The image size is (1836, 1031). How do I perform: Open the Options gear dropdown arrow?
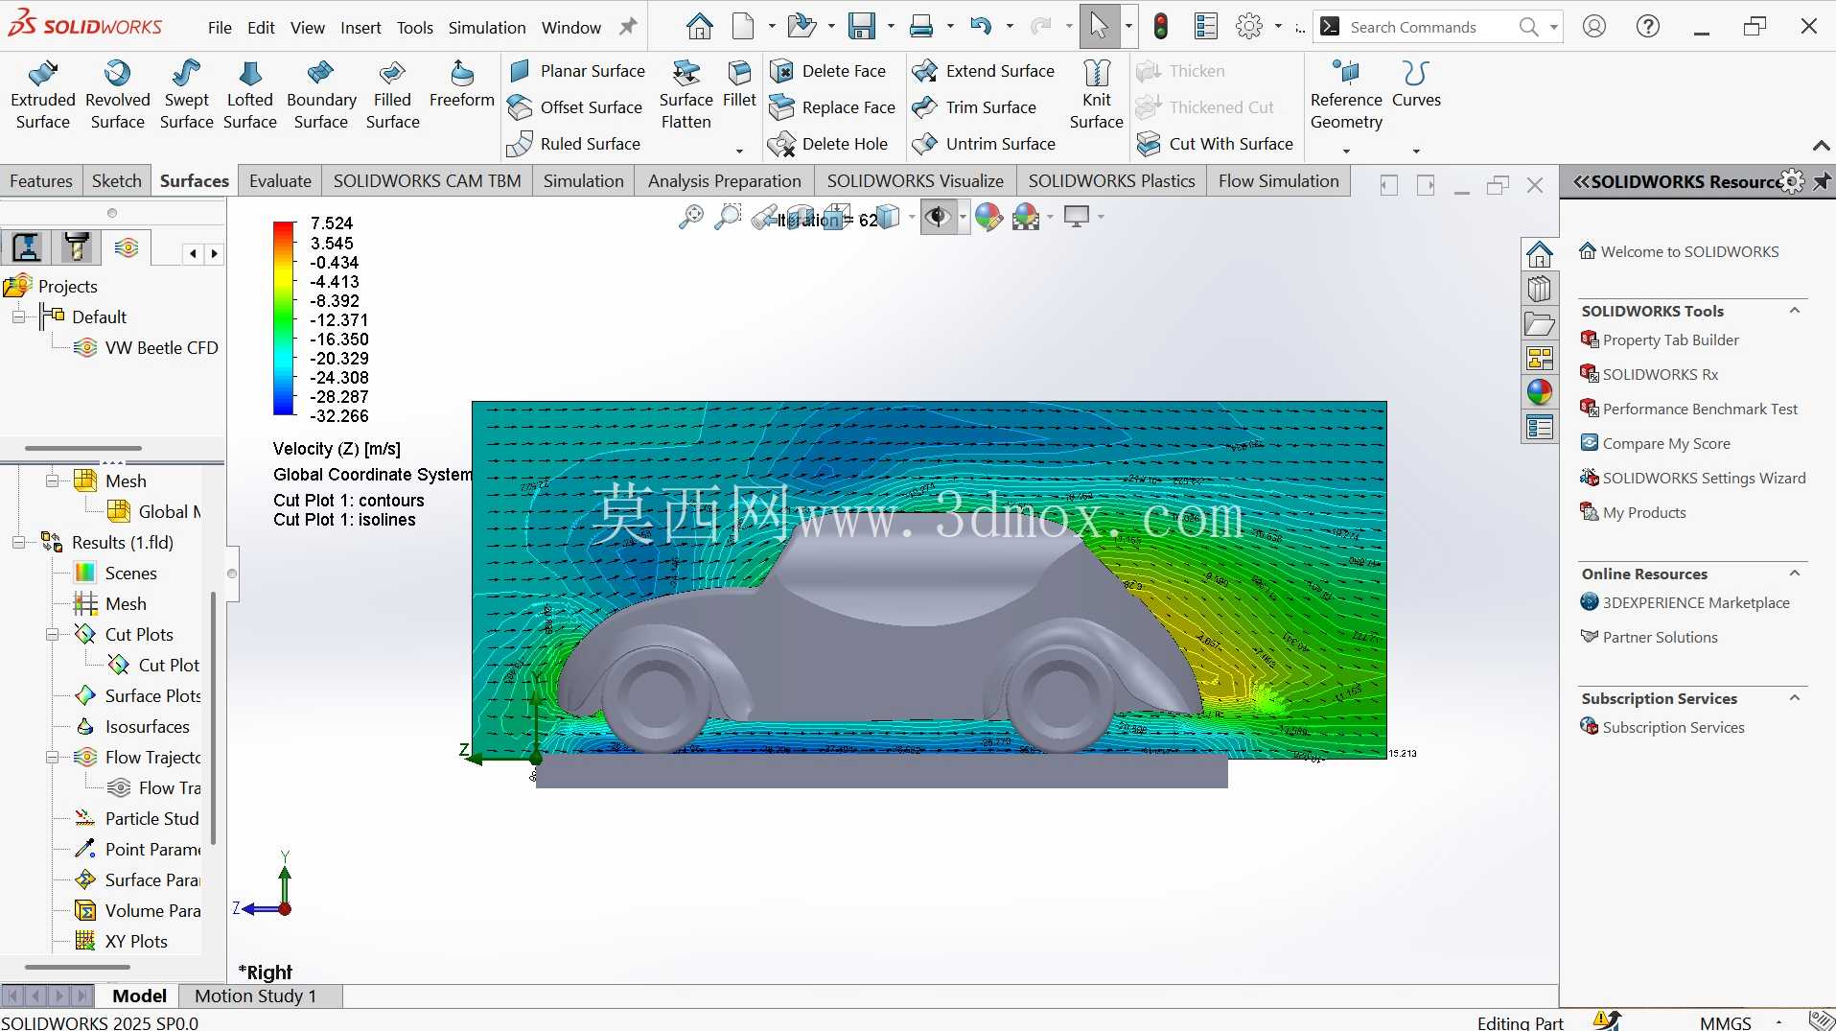click(1278, 27)
